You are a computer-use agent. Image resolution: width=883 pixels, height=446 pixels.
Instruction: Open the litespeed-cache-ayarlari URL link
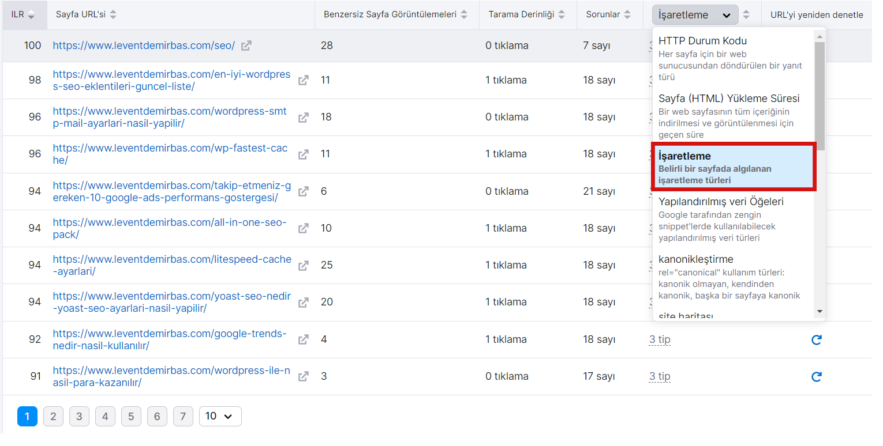pos(172,266)
